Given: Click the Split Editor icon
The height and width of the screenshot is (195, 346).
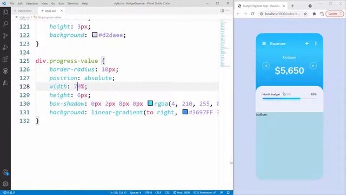Looking at the screenshot, I should 222,11.
